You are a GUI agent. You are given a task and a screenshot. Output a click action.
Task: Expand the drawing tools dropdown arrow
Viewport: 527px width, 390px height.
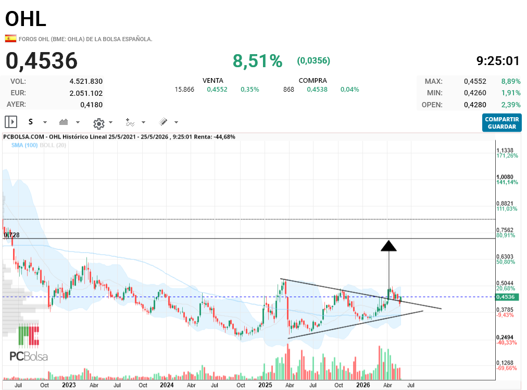click(176, 122)
